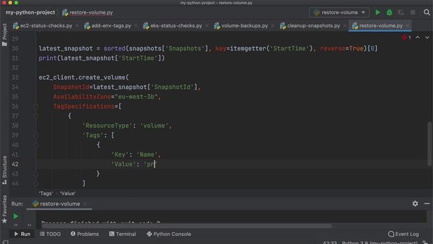Collapse code block fold marker at line 36
The width and height of the screenshot is (433, 244).
36,106
